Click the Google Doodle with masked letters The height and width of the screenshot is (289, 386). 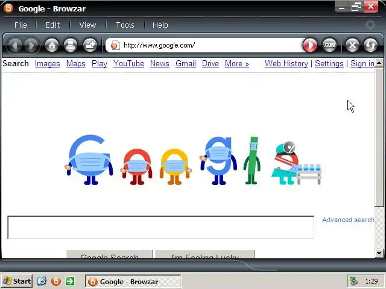click(193, 160)
